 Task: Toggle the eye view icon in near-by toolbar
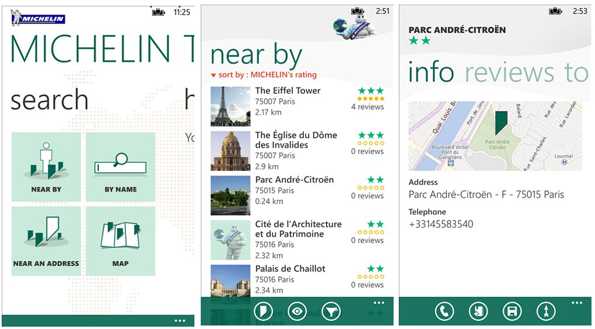[x=297, y=311]
